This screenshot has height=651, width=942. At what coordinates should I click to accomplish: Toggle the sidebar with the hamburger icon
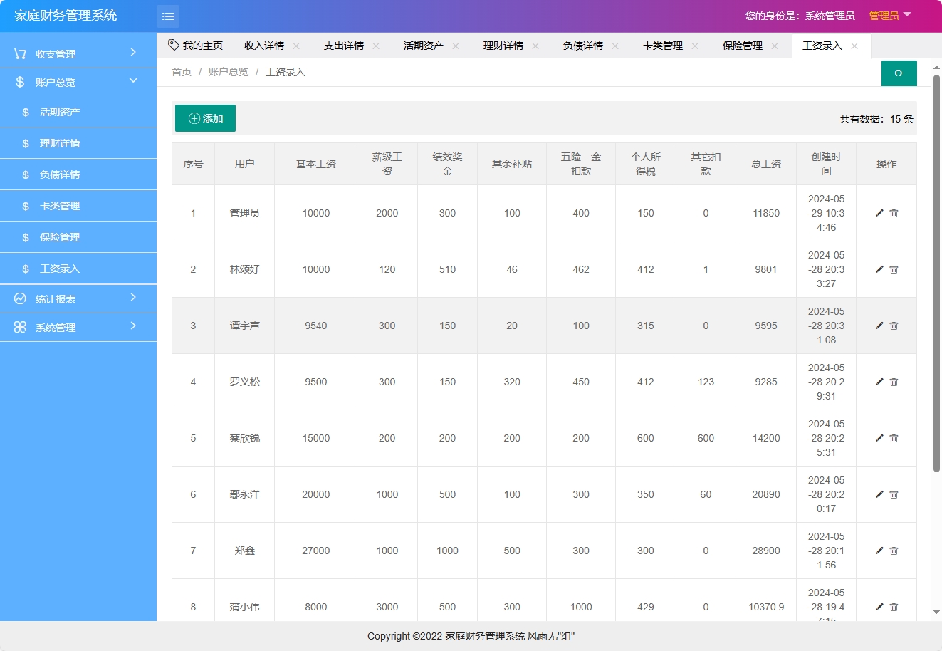(168, 16)
